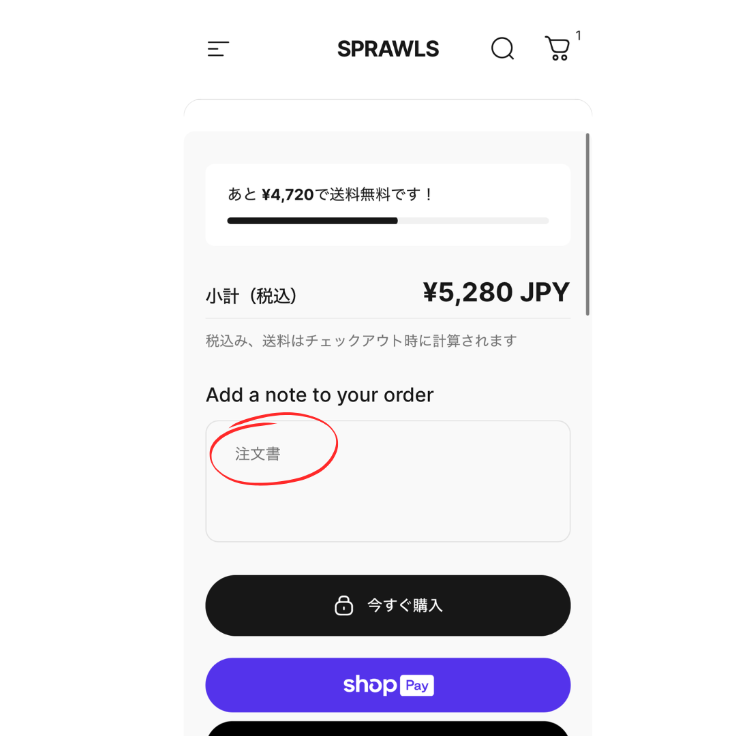Click the unfilled part of the shipping progress bar
The width and height of the screenshot is (736, 736).
tap(473, 221)
